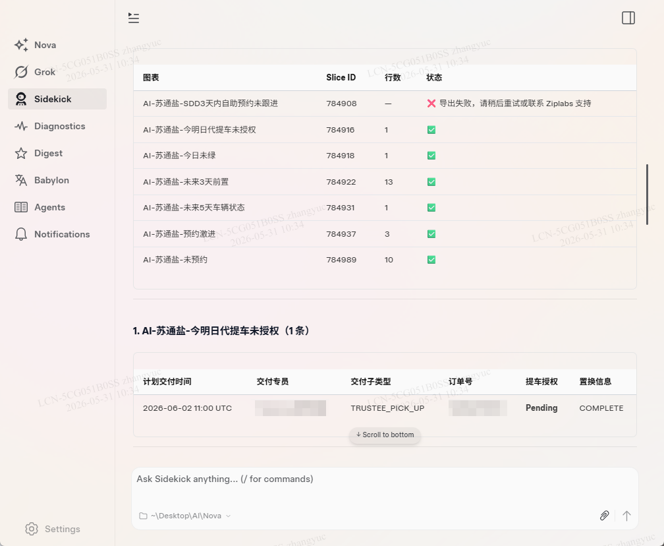Click the Babylon translate icon
Viewport: 664px width, 546px height.
(21, 180)
